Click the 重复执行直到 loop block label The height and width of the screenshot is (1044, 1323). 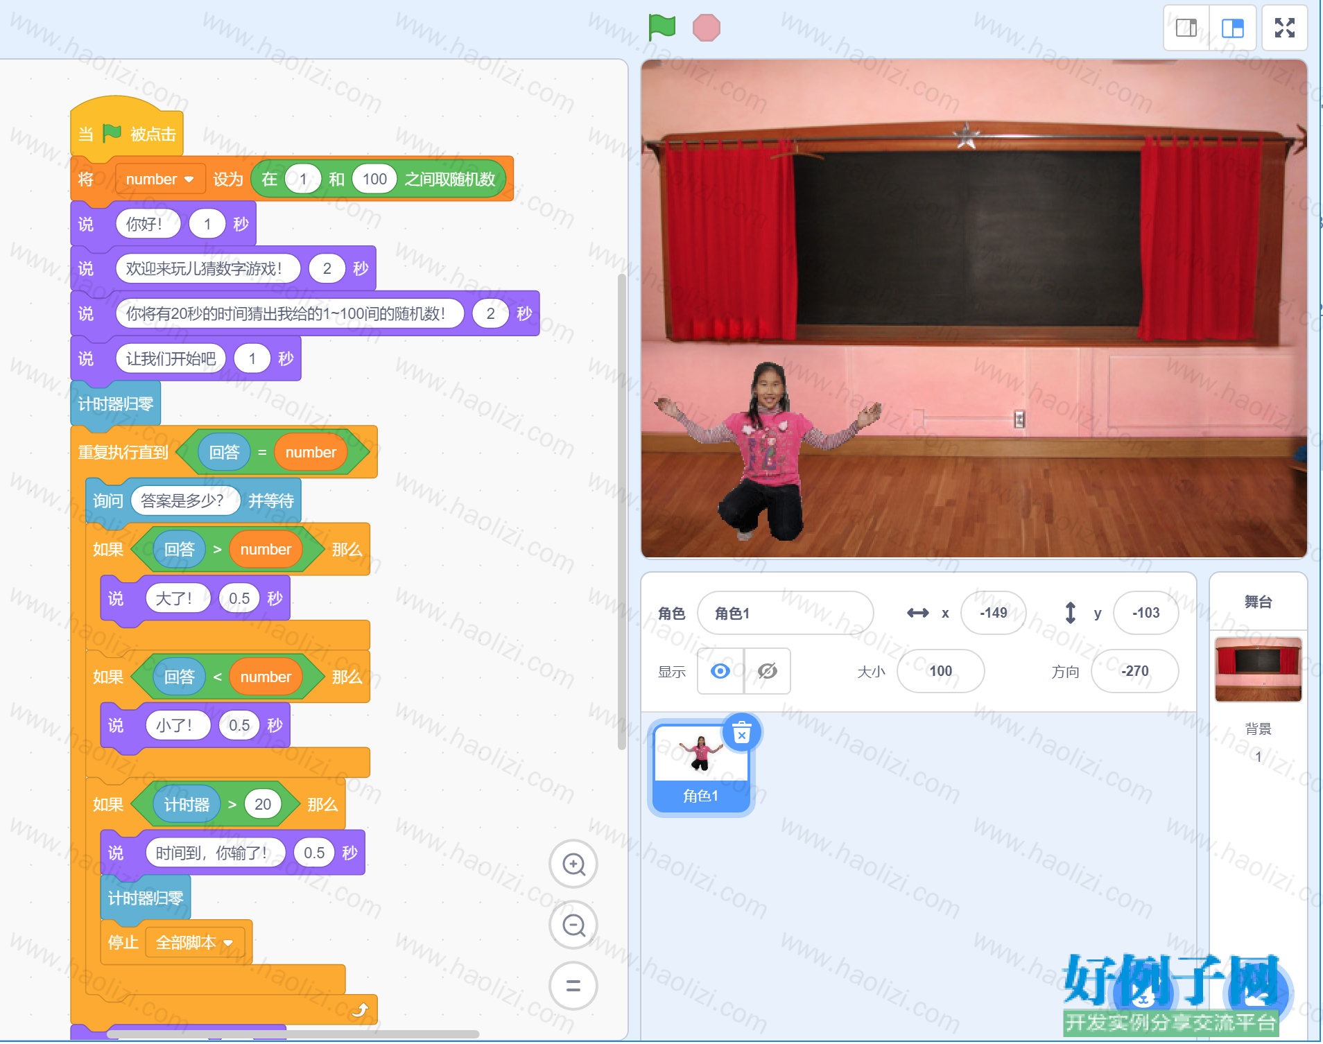123,452
